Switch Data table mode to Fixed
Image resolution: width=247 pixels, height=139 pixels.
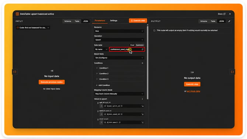click(x=132, y=45)
